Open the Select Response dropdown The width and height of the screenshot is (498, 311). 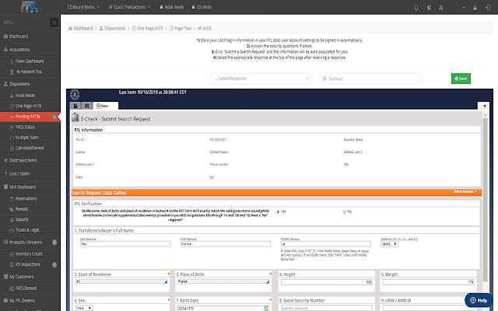261,79
